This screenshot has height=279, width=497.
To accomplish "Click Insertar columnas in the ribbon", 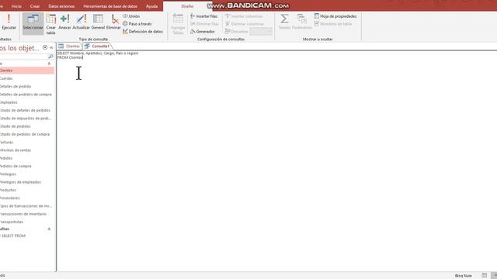I will pyautogui.click(x=244, y=16).
